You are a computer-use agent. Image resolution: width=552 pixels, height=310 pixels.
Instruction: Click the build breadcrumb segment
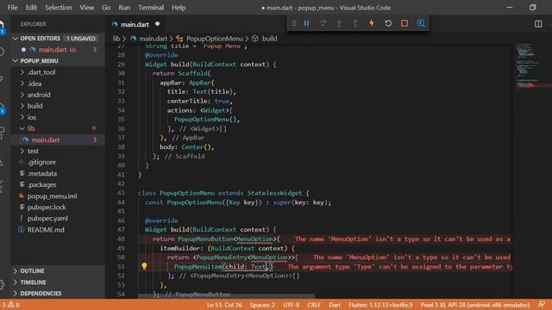point(269,38)
